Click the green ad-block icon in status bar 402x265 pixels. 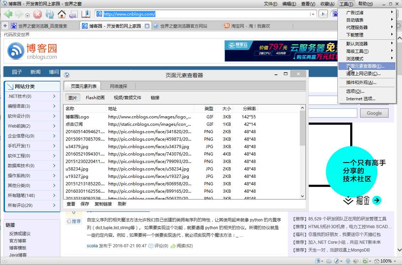click(365, 261)
